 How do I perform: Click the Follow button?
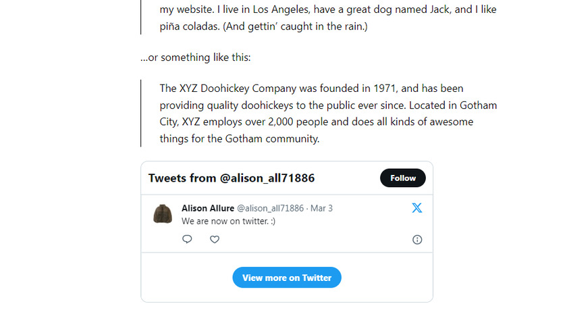[403, 178]
